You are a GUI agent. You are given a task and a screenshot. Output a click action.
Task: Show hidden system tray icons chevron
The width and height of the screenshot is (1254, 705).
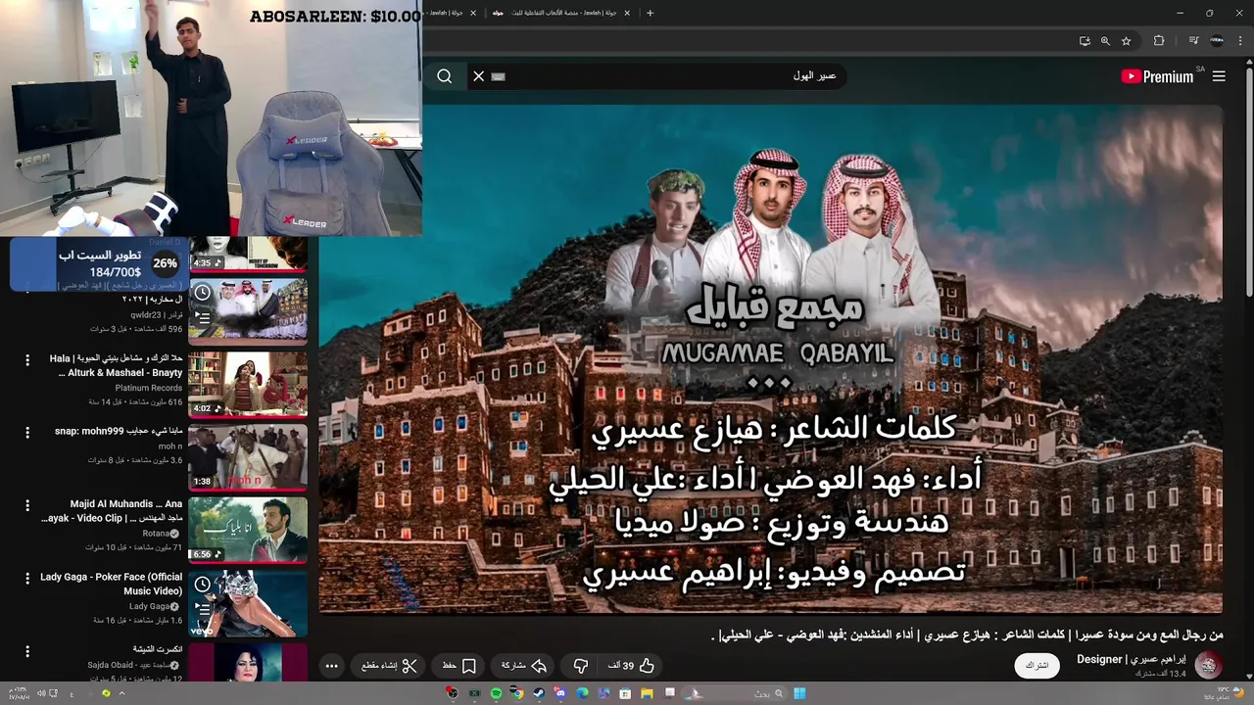pos(121,693)
